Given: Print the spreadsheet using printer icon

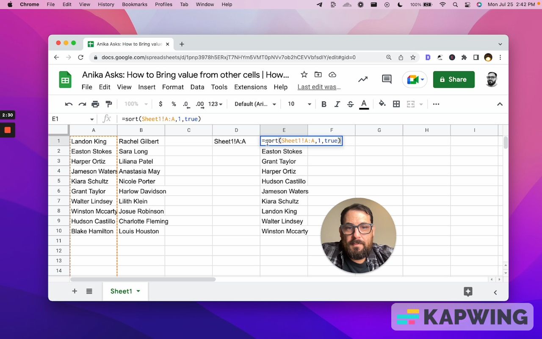Looking at the screenshot, I should [95, 104].
